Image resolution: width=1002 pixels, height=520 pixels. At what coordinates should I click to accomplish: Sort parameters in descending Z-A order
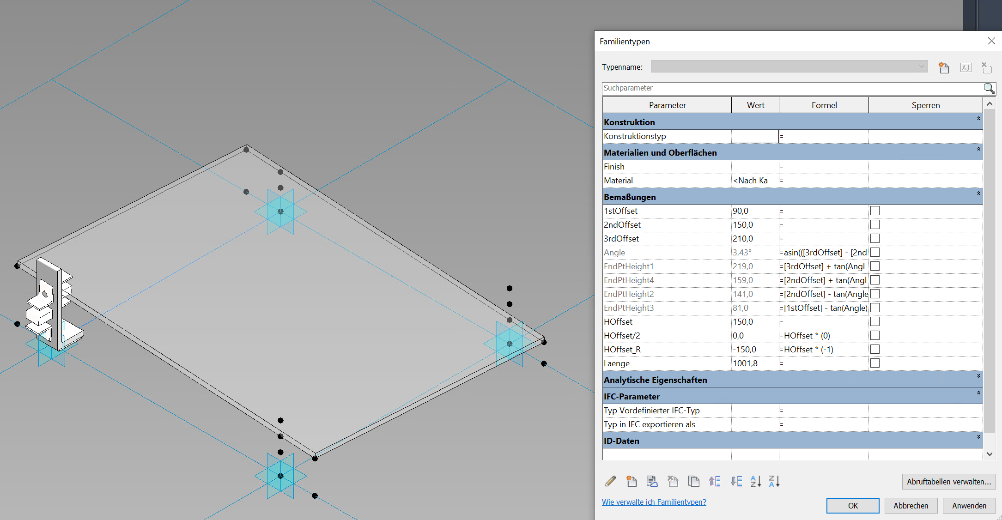[x=774, y=481]
